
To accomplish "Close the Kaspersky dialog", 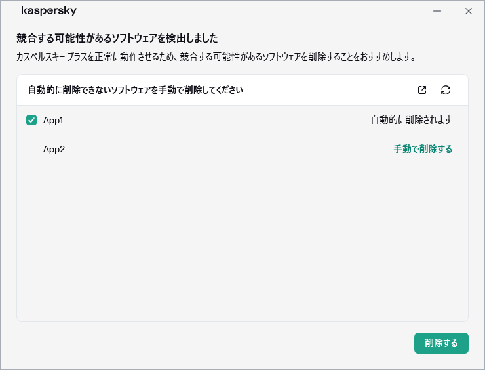I will [x=468, y=11].
